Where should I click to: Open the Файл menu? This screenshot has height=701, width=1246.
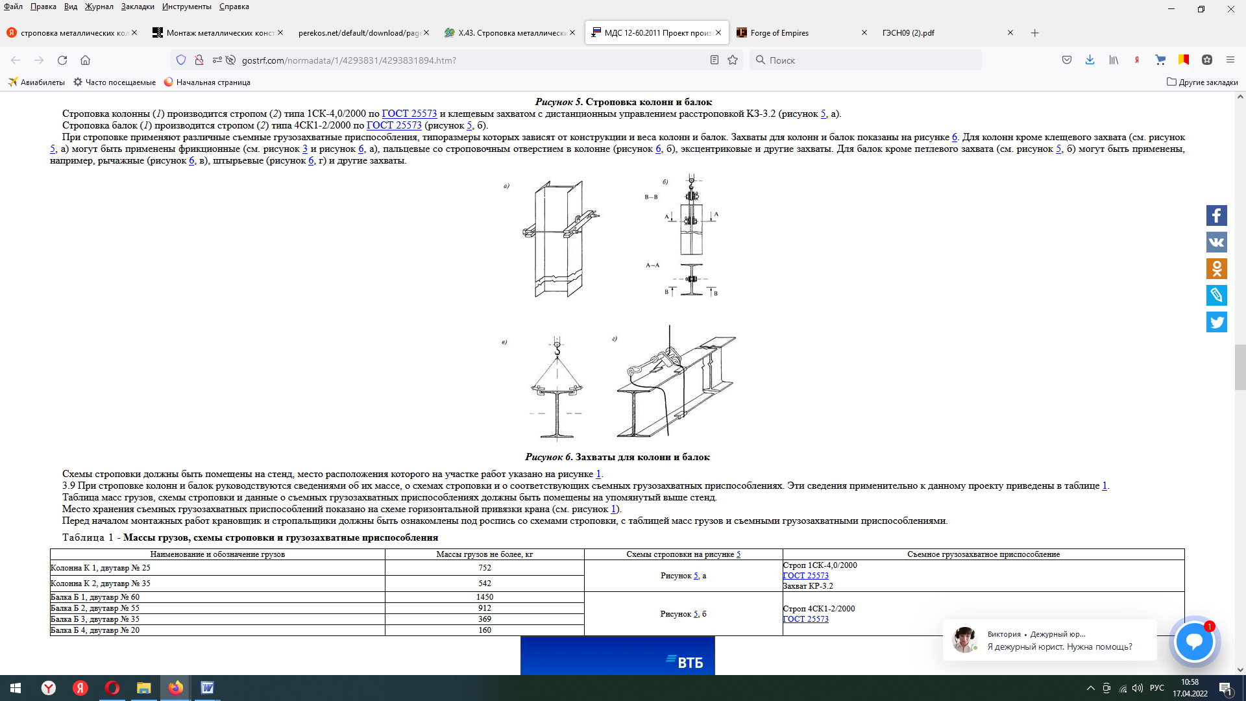pos(13,6)
